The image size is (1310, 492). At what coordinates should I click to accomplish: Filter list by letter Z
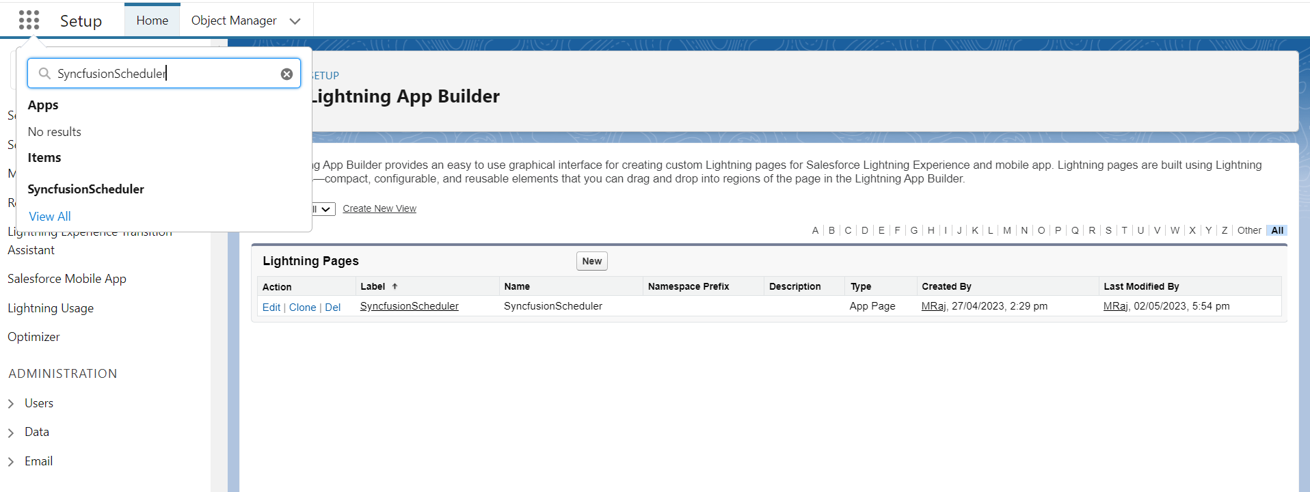pos(1225,230)
